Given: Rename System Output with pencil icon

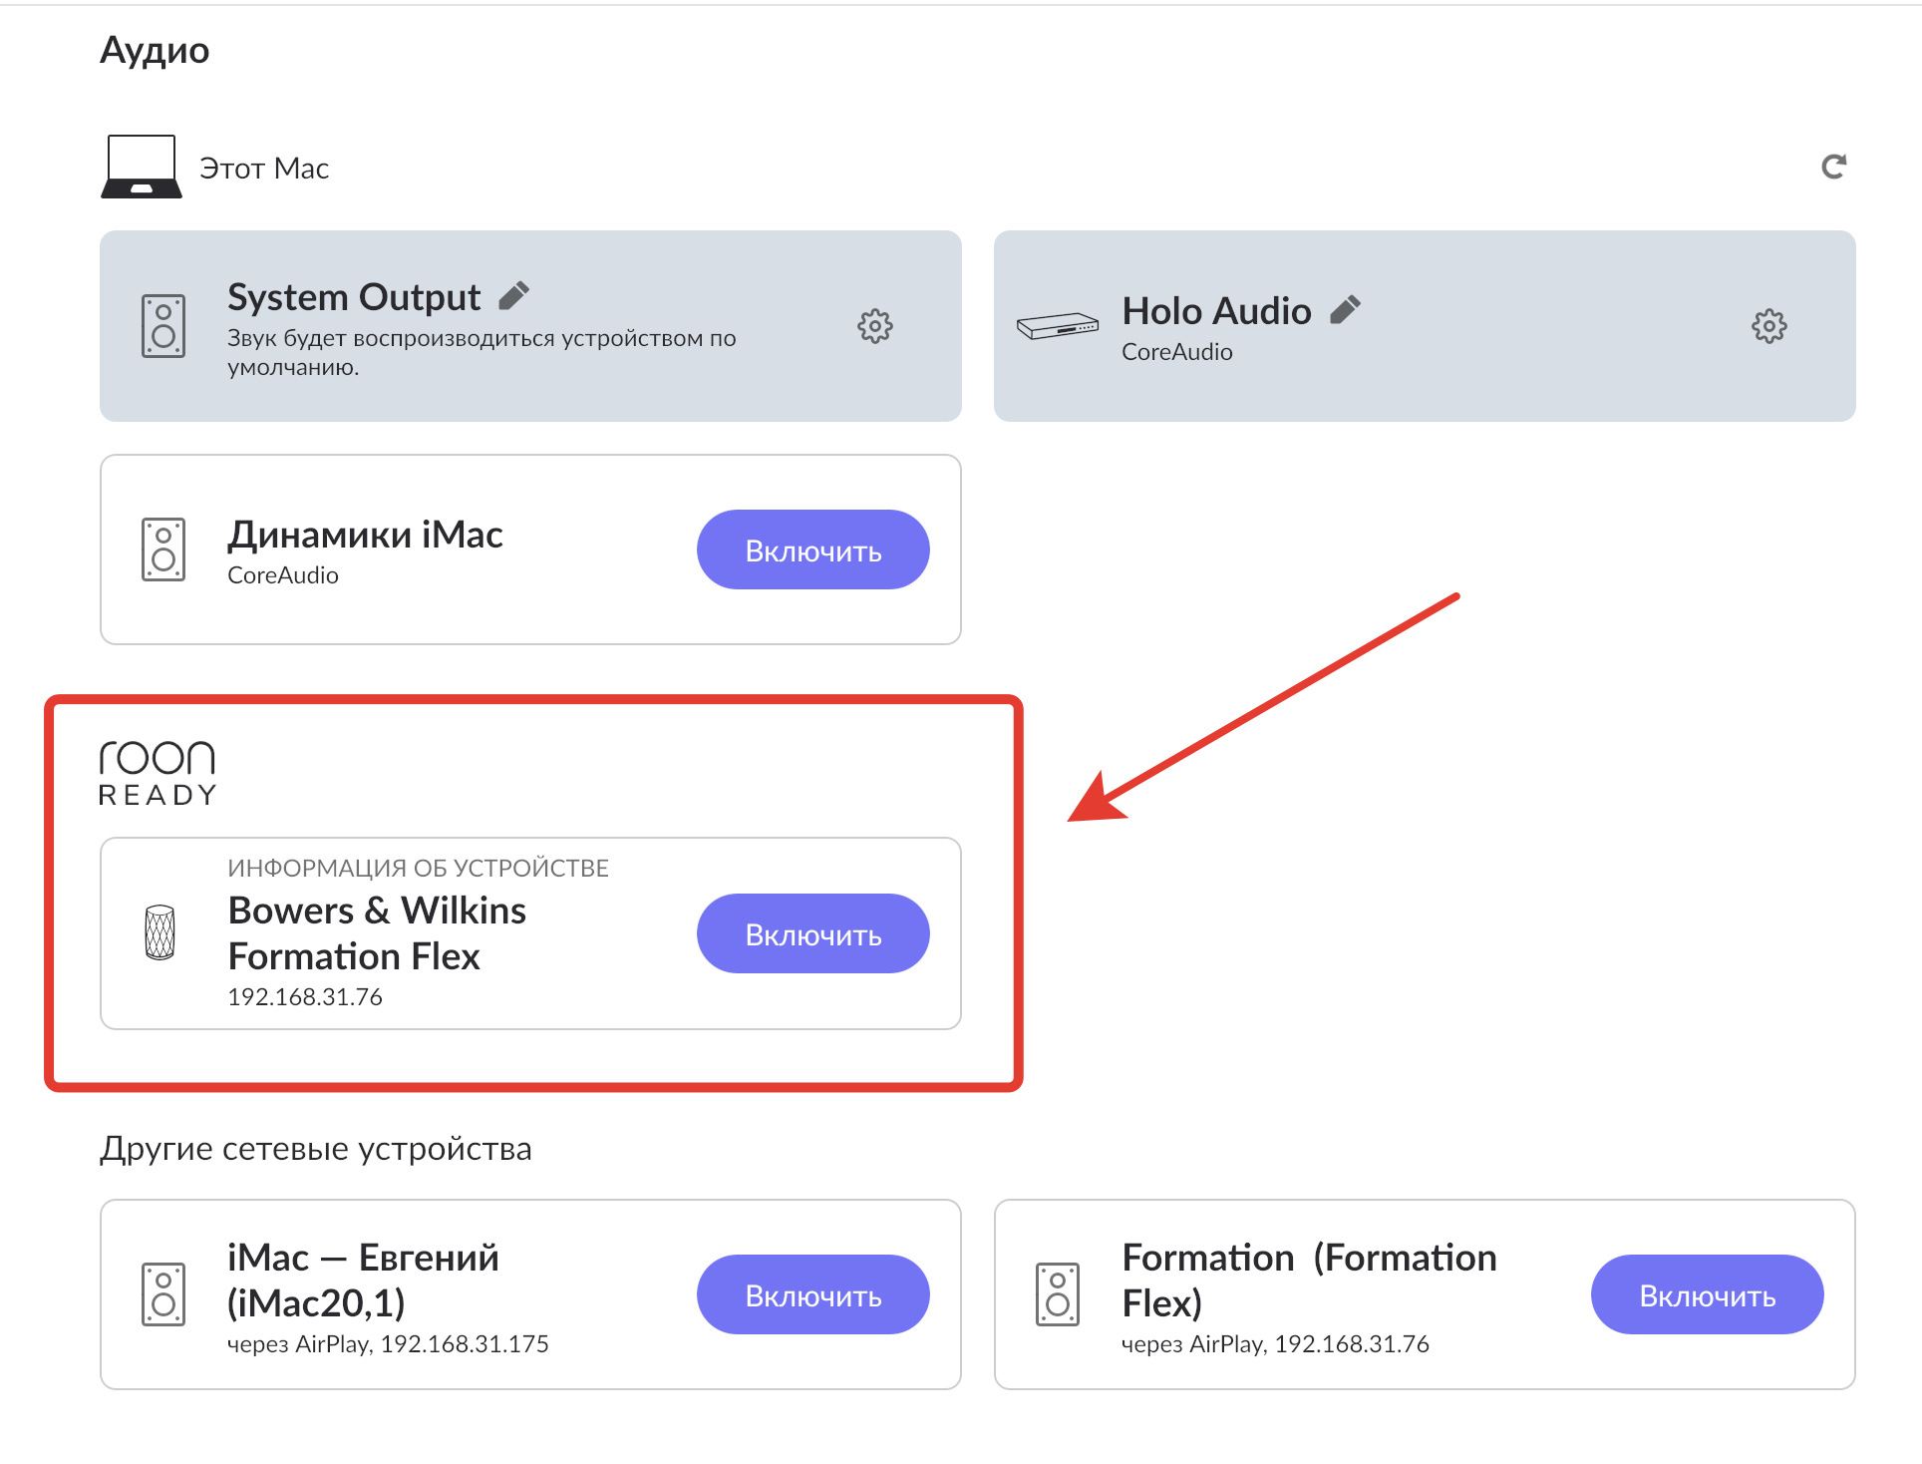Looking at the screenshot, I should (514, 295).
